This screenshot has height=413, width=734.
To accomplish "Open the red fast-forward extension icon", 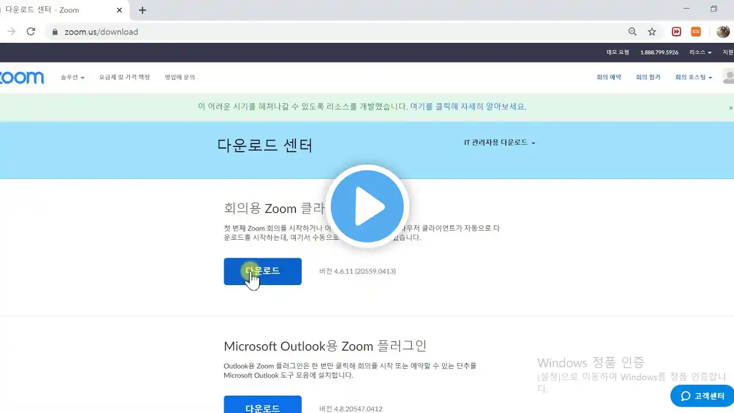I will [x=677, y=32].
